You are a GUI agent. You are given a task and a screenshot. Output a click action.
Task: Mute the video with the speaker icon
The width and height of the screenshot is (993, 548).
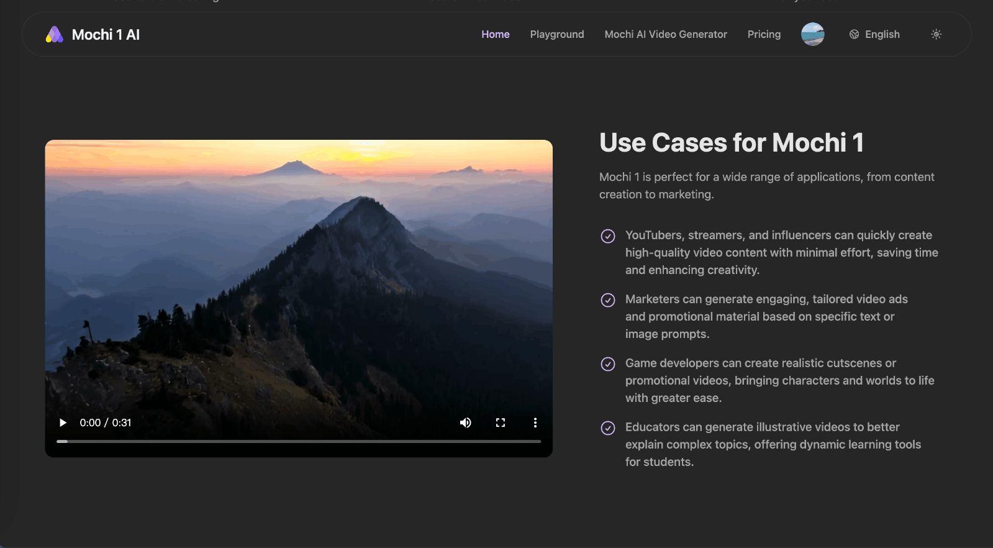coord(465,423)
